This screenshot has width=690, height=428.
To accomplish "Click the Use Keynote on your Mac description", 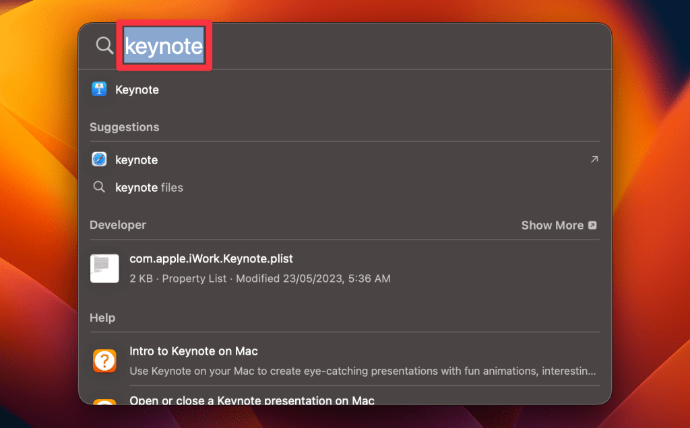I will pyautogui.click(x=363, y=371).
